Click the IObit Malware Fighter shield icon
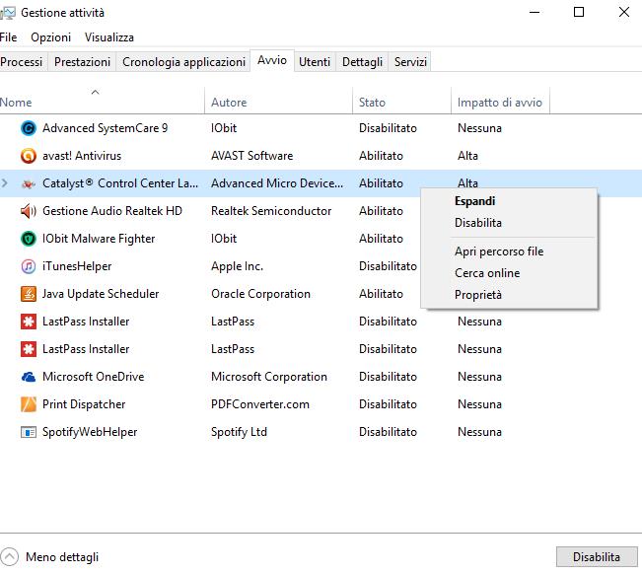The width and height of the screenshot is (642, 574). (x=29, y=239)
